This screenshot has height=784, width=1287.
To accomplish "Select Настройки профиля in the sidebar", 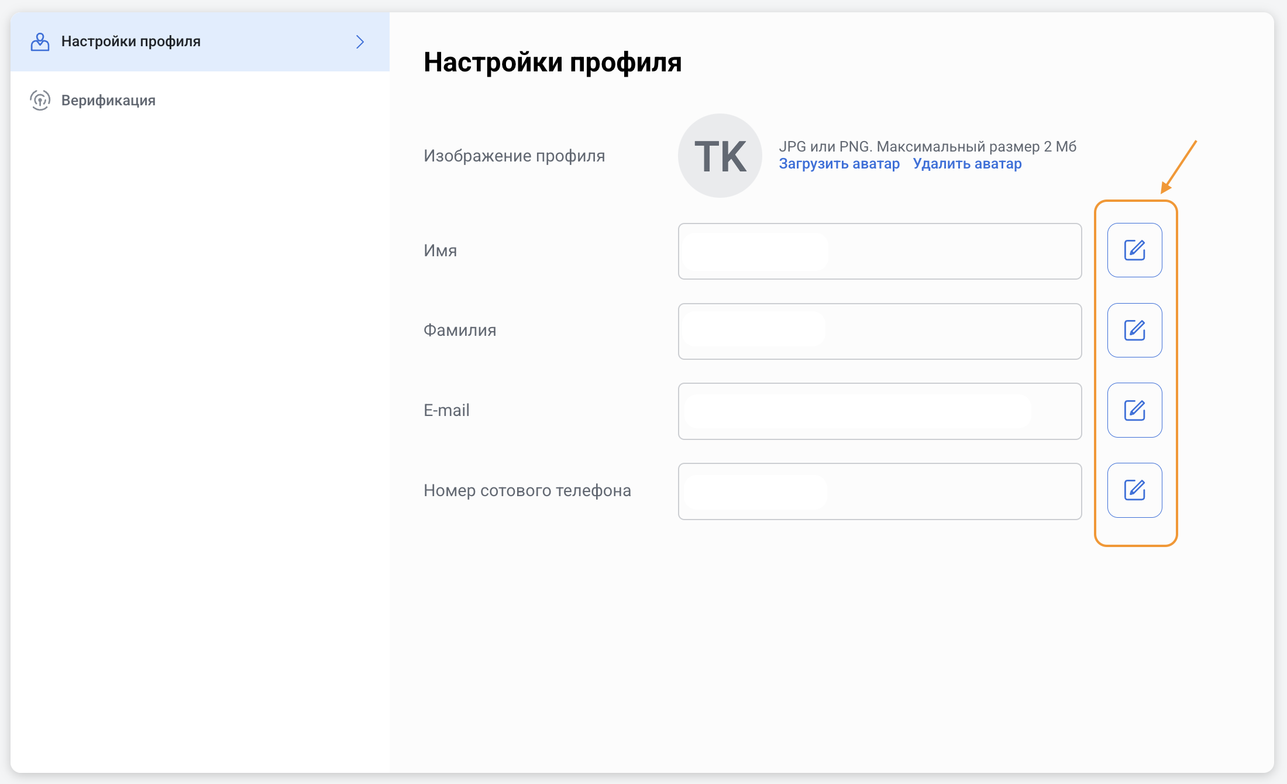I will [131, 42].
